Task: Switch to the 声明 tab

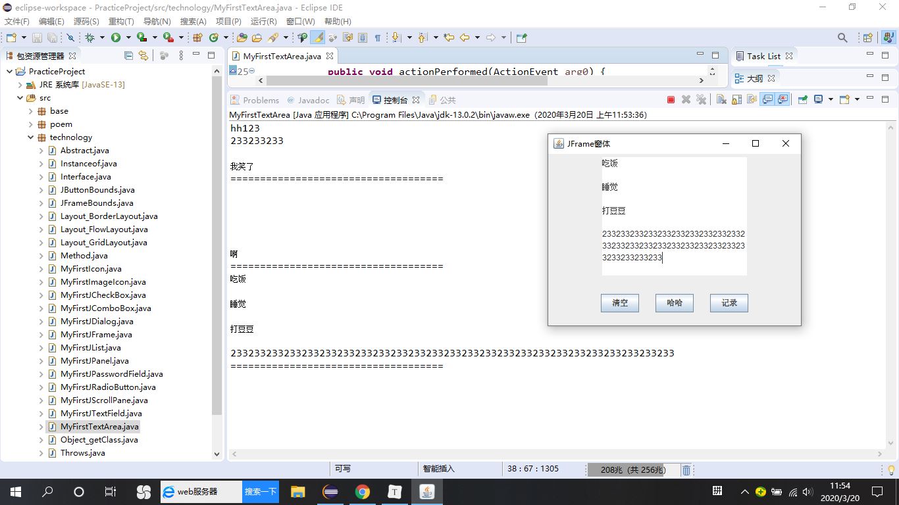Action: (x=351, y=100)
